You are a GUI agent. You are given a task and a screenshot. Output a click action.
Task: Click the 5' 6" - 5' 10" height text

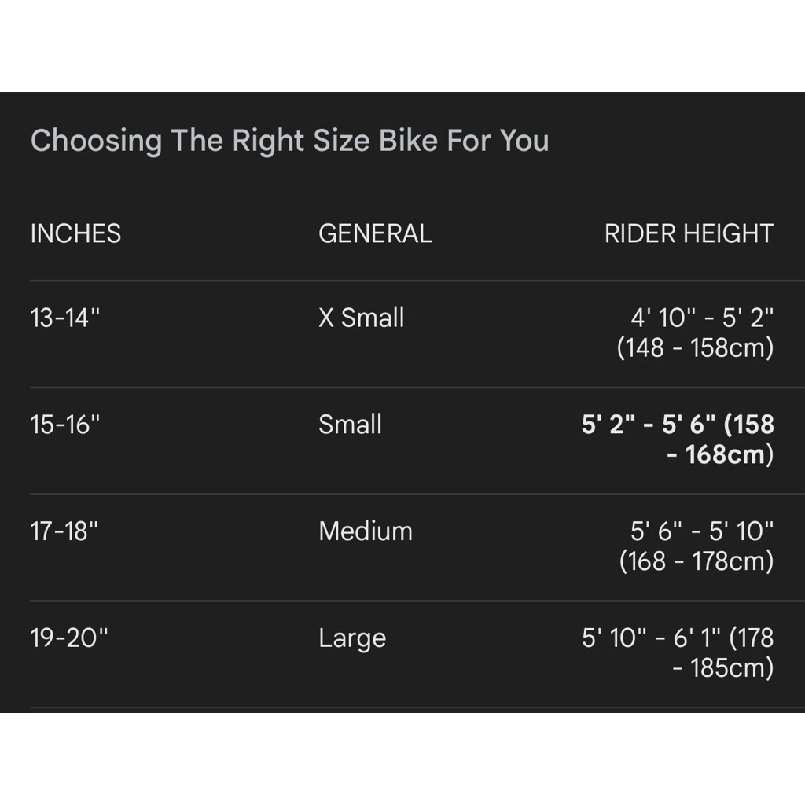(702, 531)
